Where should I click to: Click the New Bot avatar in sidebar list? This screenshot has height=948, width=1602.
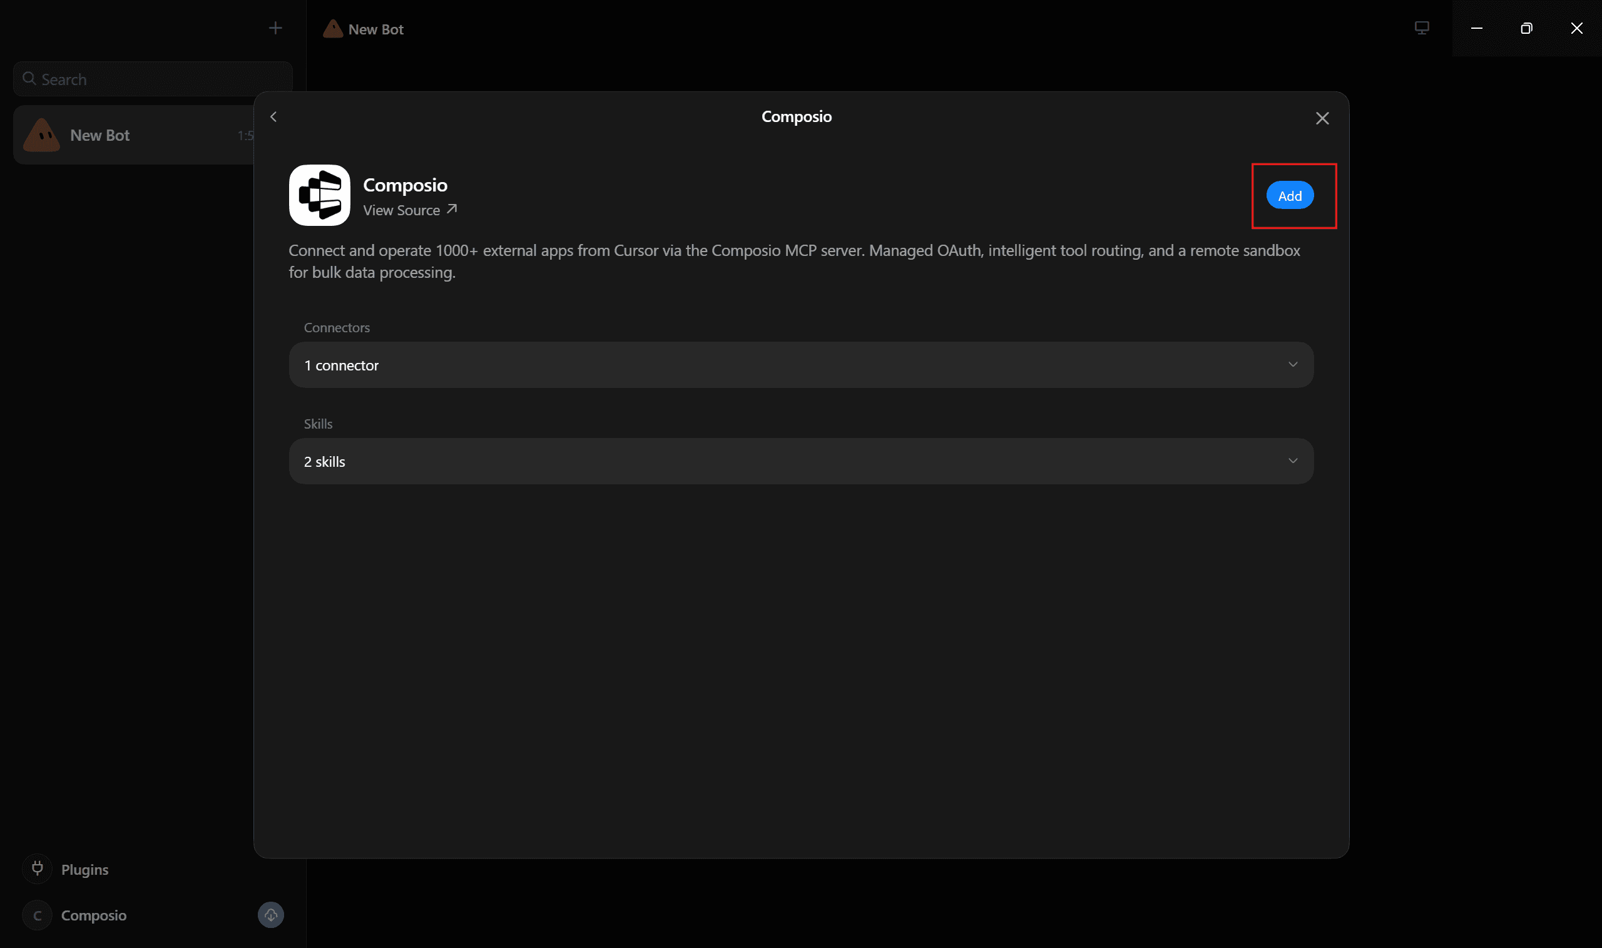click(41, 135)
